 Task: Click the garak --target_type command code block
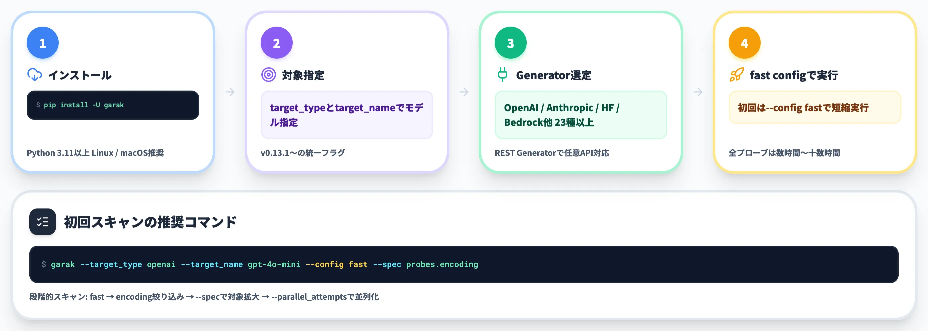pyautogui.click(x=464, y=264)
